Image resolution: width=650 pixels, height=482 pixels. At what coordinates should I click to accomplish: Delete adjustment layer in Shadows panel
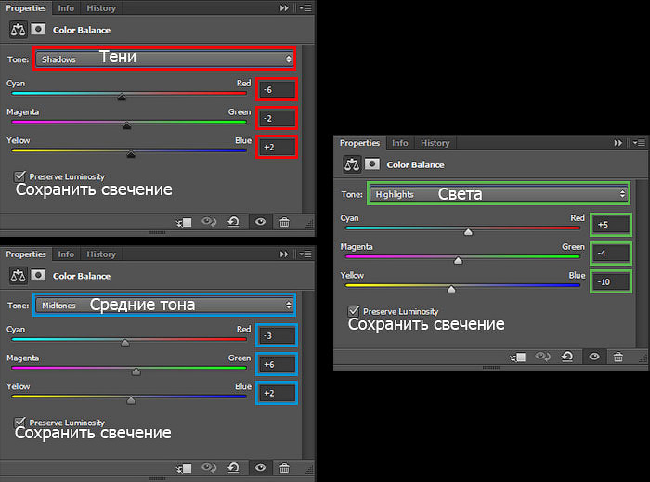284,222
